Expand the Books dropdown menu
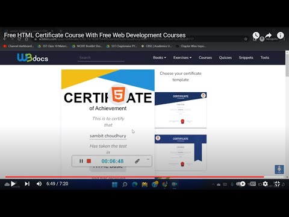Screen dimensions: 289x217 coord(160,58)
